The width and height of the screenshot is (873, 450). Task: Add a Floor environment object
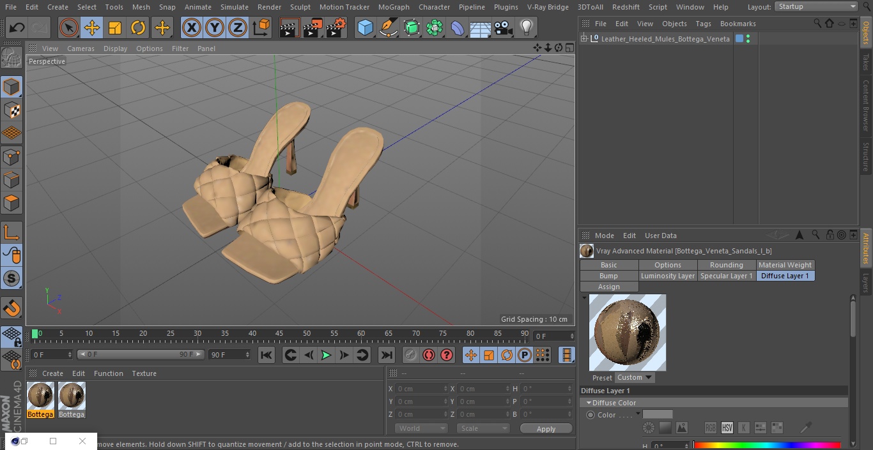[x=481, y=27]
